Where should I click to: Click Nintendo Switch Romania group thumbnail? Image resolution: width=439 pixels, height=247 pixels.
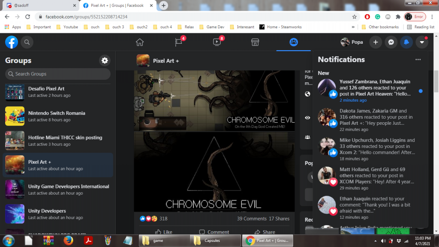[15, 116]
